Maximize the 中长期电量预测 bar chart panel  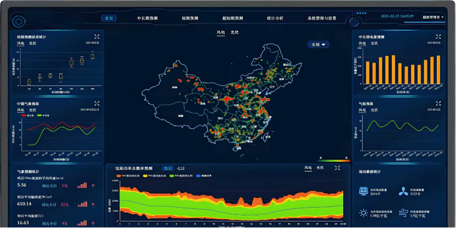438,37
